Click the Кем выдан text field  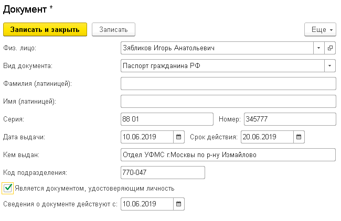point(228,155)
